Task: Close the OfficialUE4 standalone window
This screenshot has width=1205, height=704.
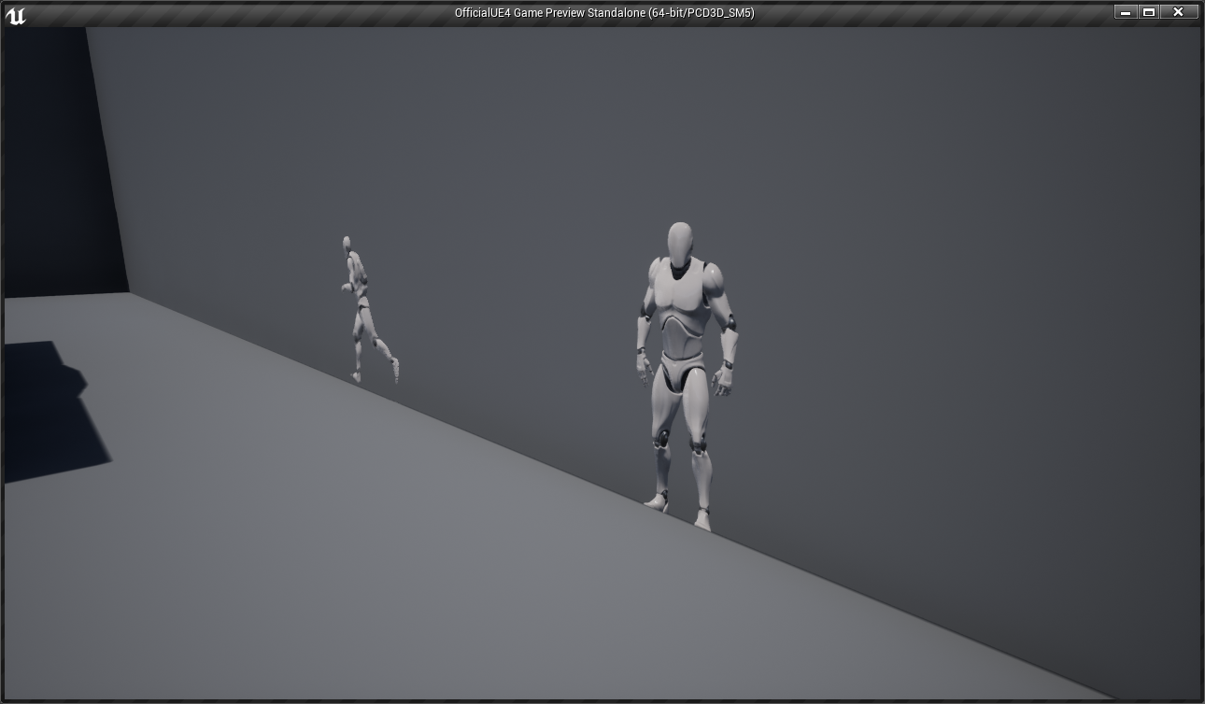Action: (x=1180, y=11)
